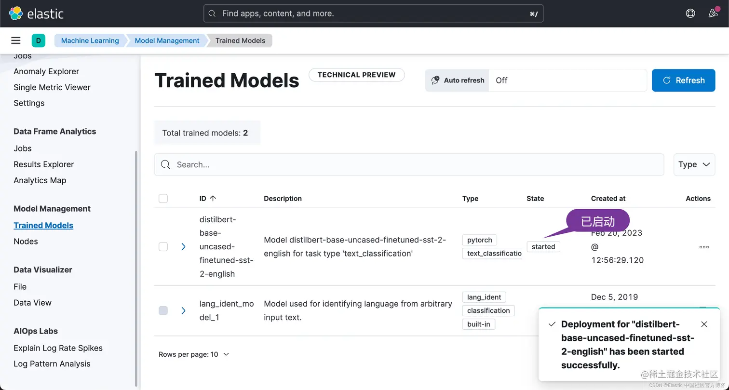The image size is (729, 390).
Task: Click the Technical Preview badge
Action: pyautogui.click(x=356, y=75)
